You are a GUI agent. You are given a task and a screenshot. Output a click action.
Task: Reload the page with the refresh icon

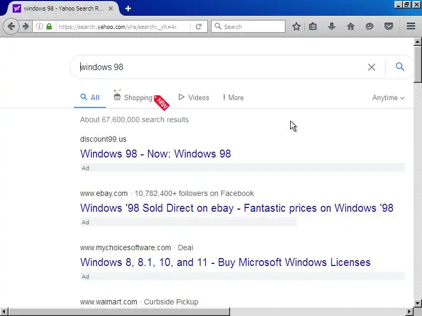pyautogui.click(x=199, y=26)
